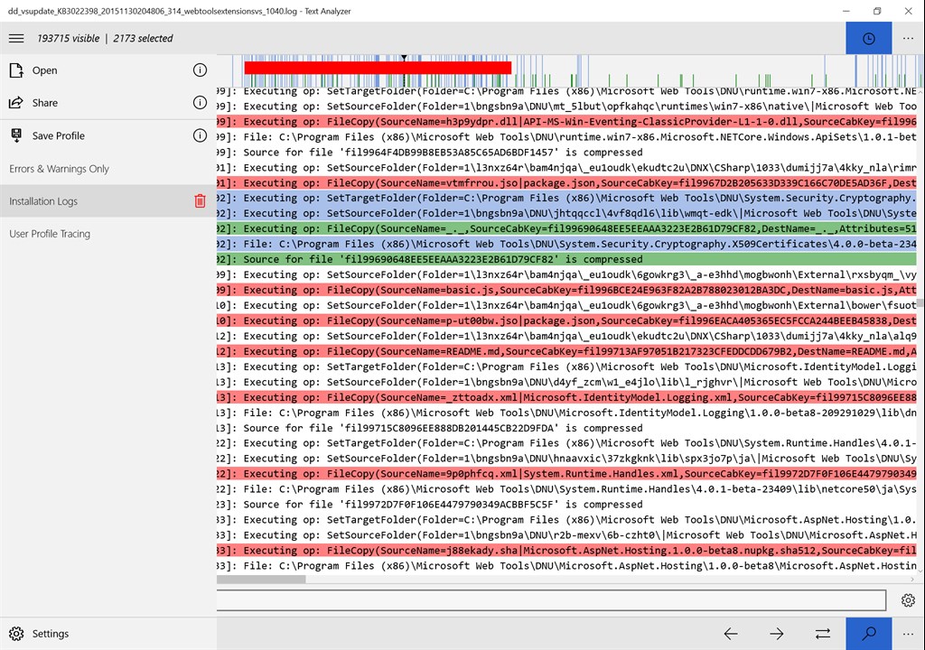The width and height of the screenshot is (925, 650).
Task: Select red line FileCopy SourceName=_zttoadx.xml
Action: point(566,397)
